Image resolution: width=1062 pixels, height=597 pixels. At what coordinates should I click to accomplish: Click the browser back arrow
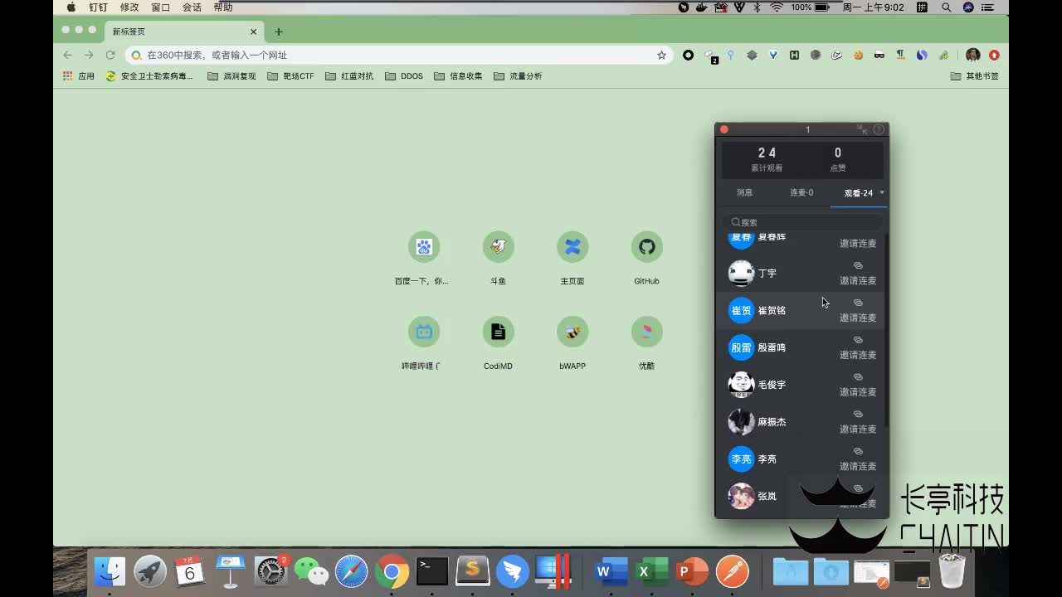click(x=68, y=55)
